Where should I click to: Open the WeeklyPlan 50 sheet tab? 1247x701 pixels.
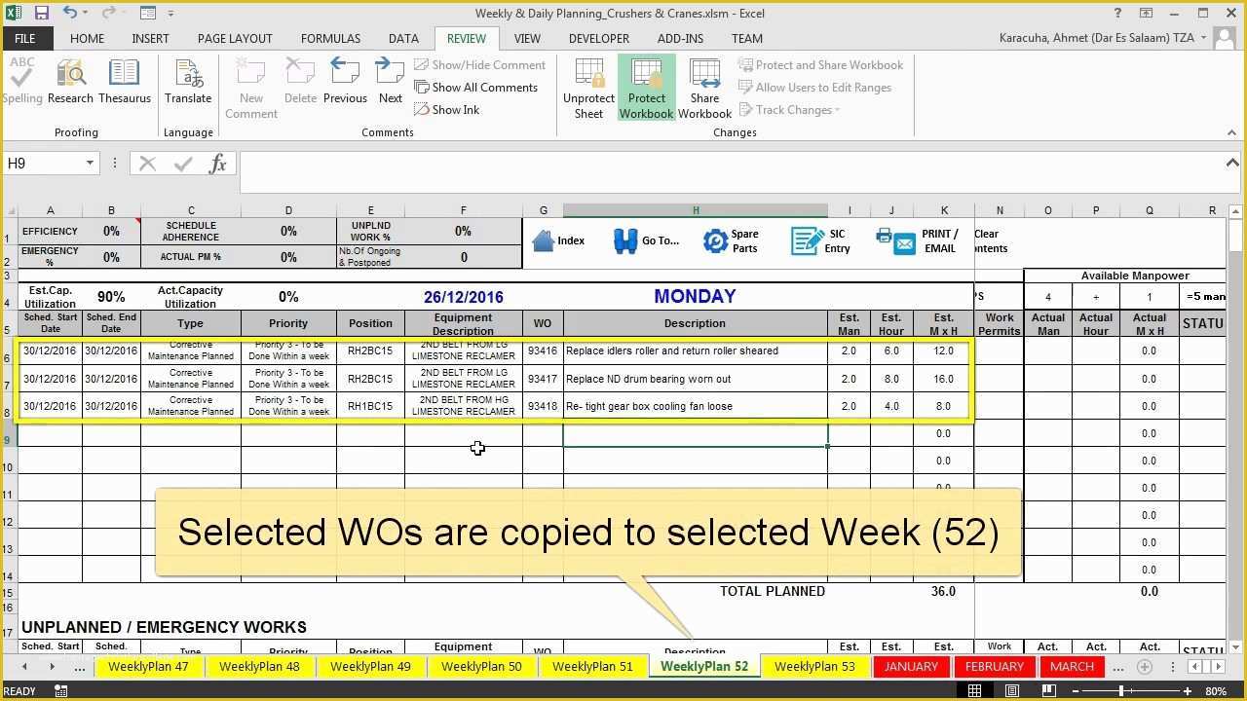[x=481, y=667]
